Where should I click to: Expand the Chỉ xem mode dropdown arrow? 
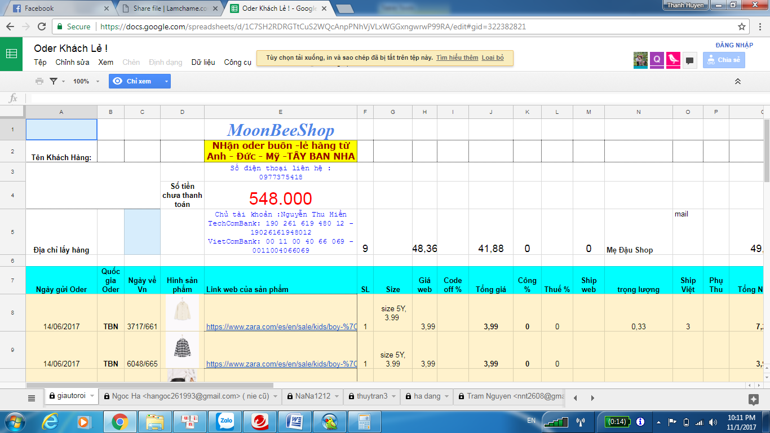pyautogui.click(x=166, y=81)
